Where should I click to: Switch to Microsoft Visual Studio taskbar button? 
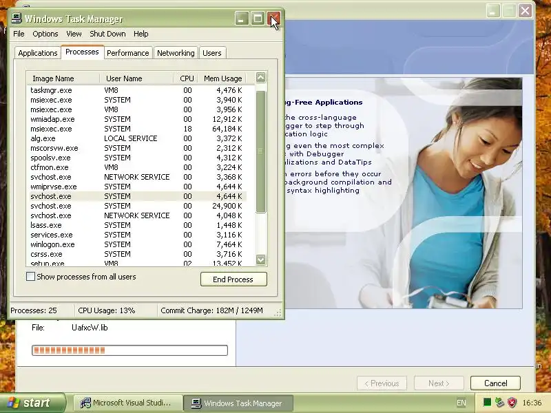pos(127,403)
